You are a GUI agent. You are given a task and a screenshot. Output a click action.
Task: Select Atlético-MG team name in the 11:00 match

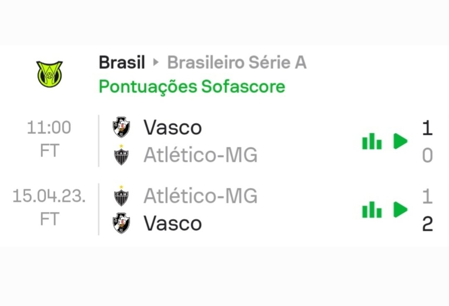click(201, 155)
